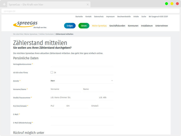Open the Geschäftskunden menu item
Screen dimensions: 181x136
(117, 26)
